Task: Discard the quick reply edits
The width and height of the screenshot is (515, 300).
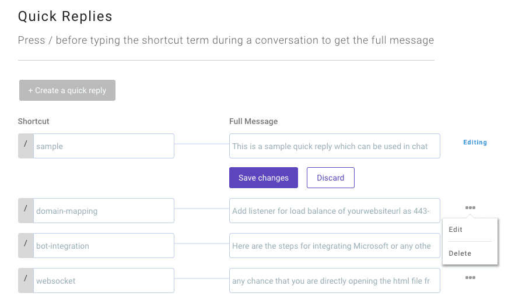Action: click(331, 178)
